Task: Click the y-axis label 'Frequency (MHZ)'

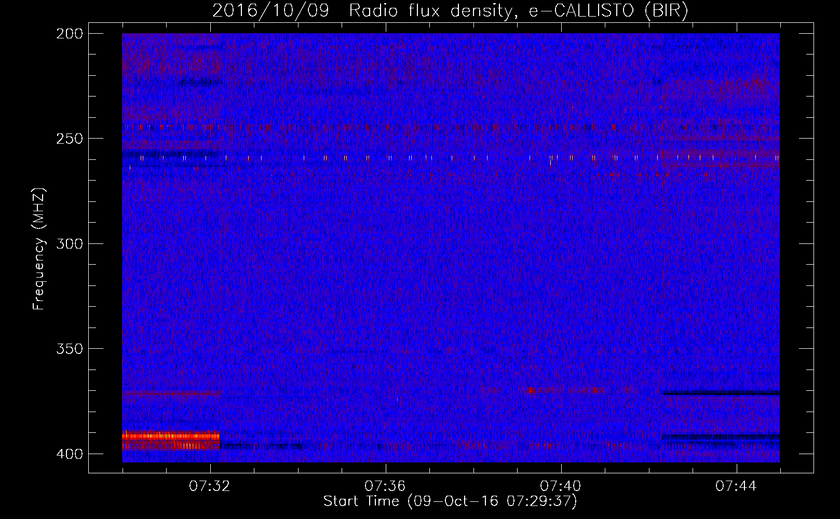Action: pyautogui.click(x=39, y=249)
